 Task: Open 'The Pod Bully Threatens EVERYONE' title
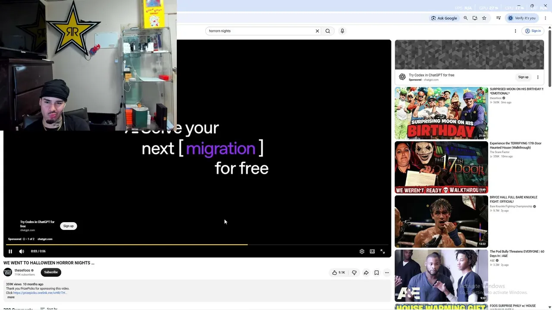pos(517,254)
